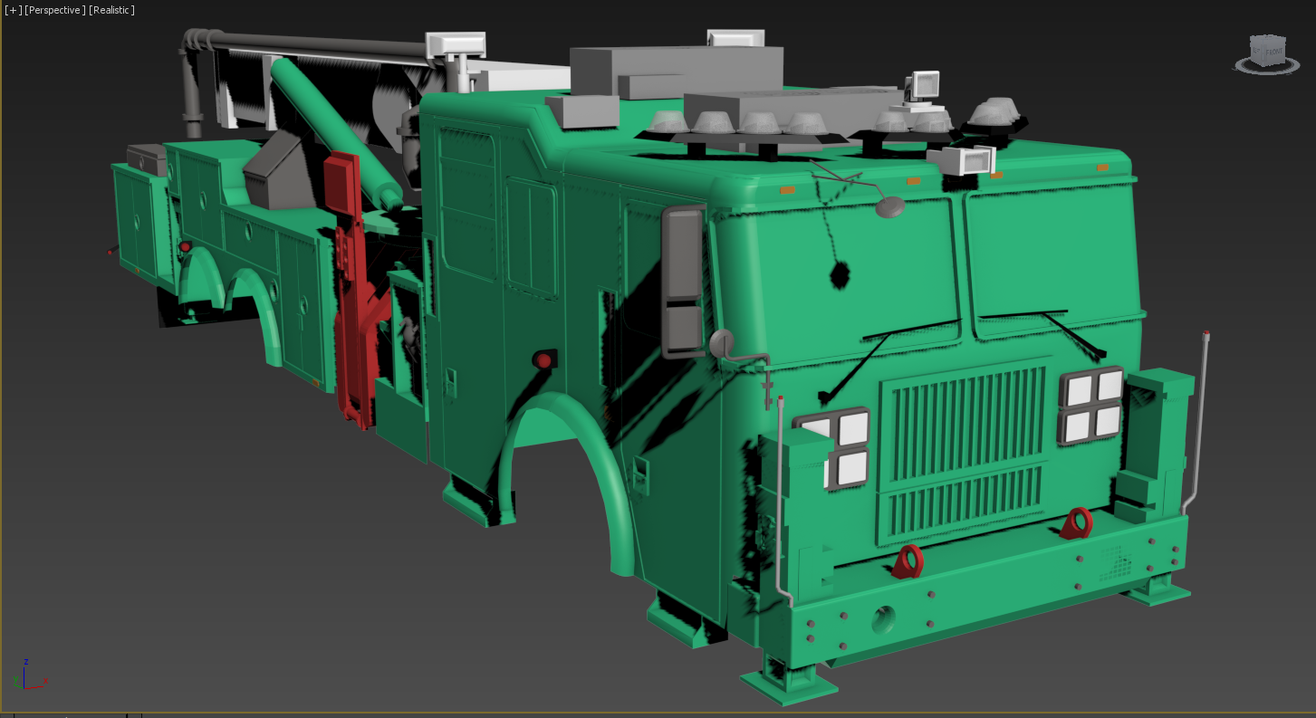The height and width of the screenshot is (718, 1316).
Task: Open the [+] general viewport menu
Action: (14, 10)
